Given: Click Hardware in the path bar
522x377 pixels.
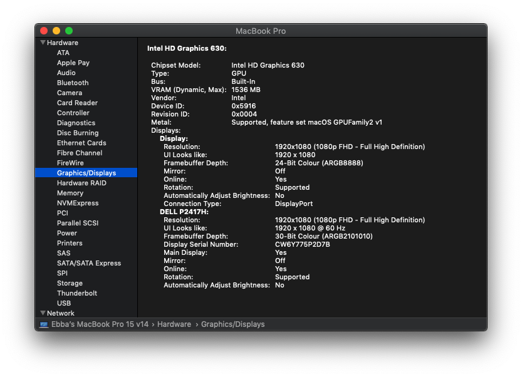Looking at the screenshot, I should pos(174,324).
